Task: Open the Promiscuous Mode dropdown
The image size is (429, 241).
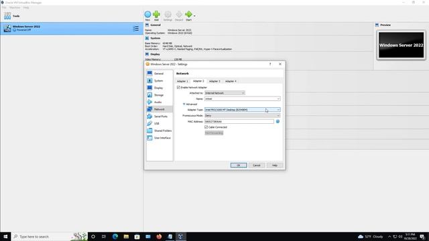Action: [243, 116]
